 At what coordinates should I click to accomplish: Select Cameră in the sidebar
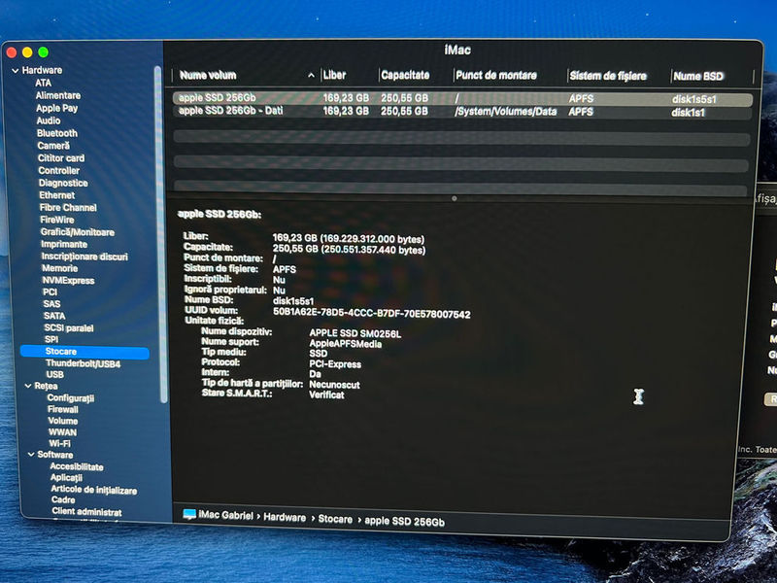tap(53, 145)
